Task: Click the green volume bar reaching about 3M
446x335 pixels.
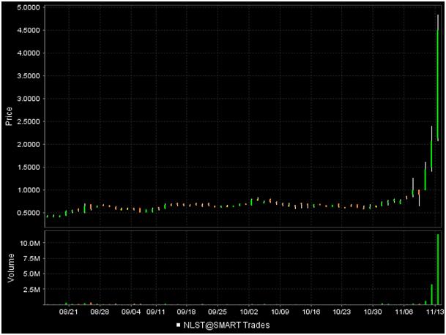Action: pos(431,294)
